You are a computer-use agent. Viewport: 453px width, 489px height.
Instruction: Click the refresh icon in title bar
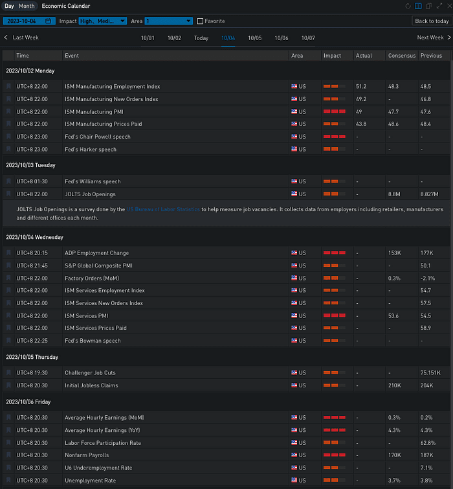click(x=408, y=6)
